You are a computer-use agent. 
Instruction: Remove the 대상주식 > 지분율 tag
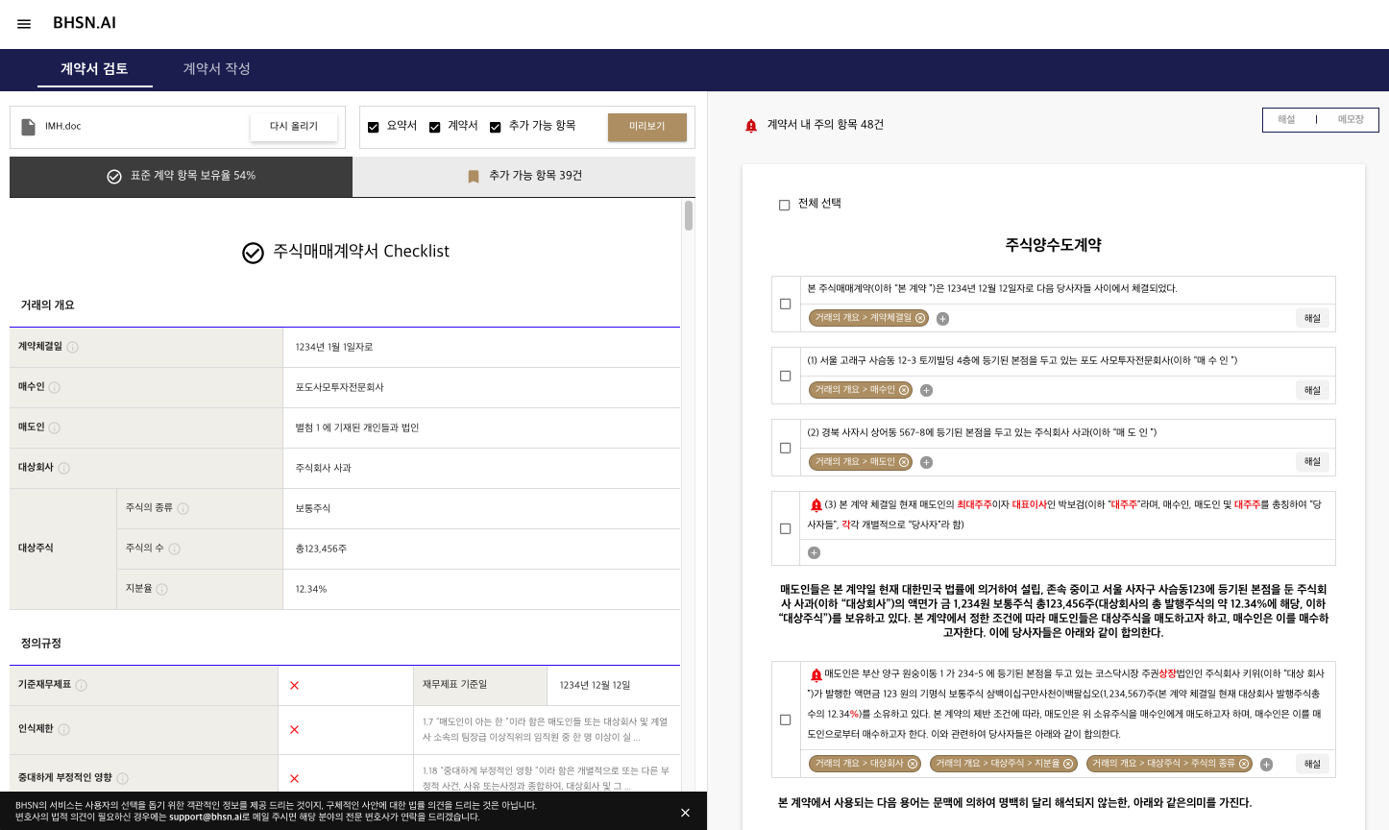pos(1068,764)
